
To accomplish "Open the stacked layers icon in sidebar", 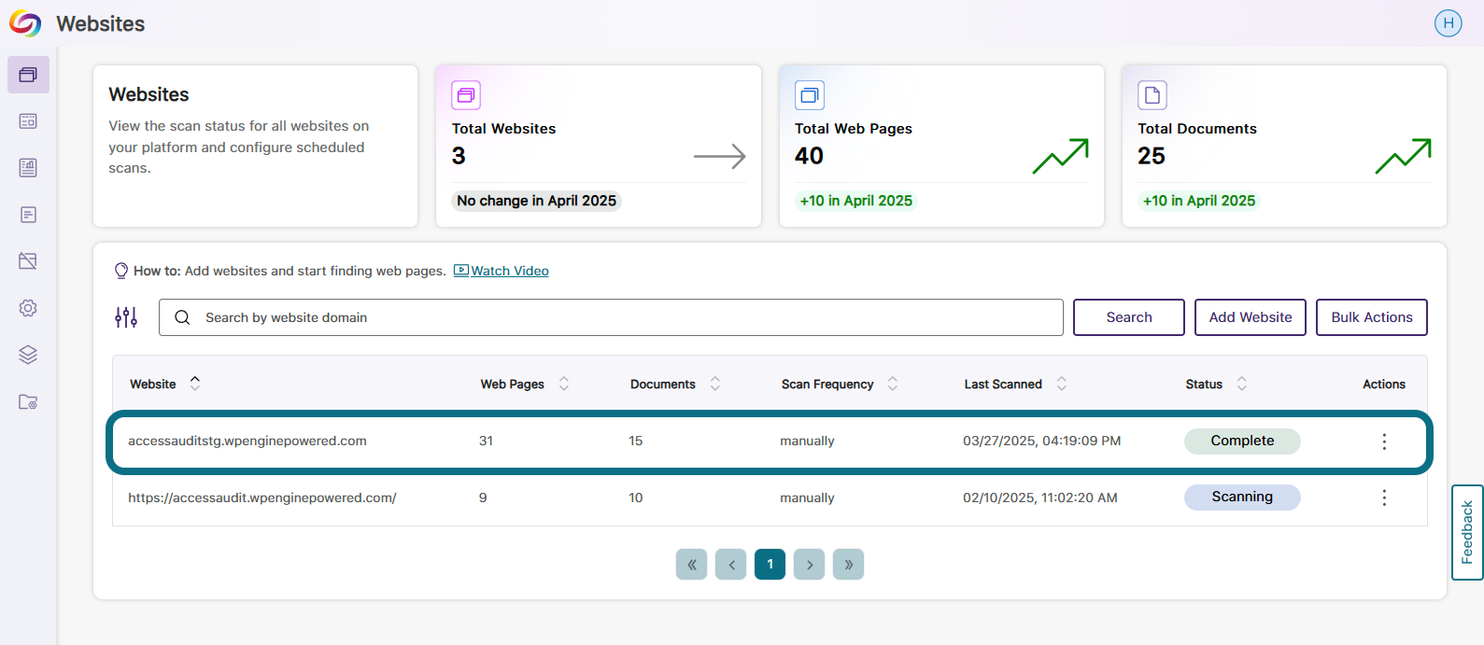I will pyautogui.click(x=28, y=355).
